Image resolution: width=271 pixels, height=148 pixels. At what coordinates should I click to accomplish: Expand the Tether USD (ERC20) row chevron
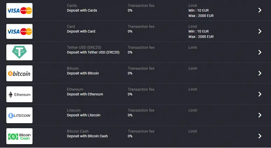[260, 52]
